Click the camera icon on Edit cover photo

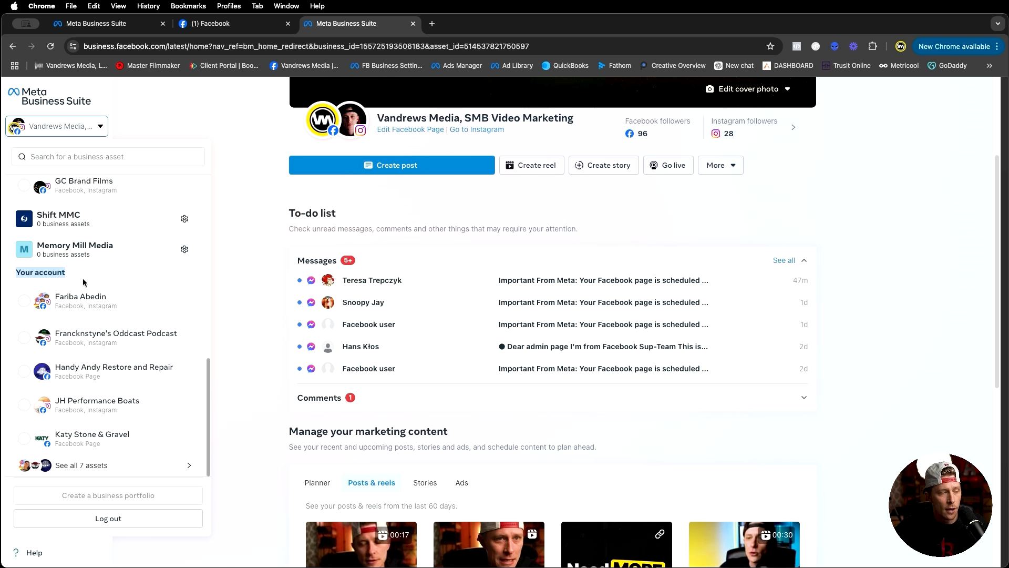(x=710, y=89)
